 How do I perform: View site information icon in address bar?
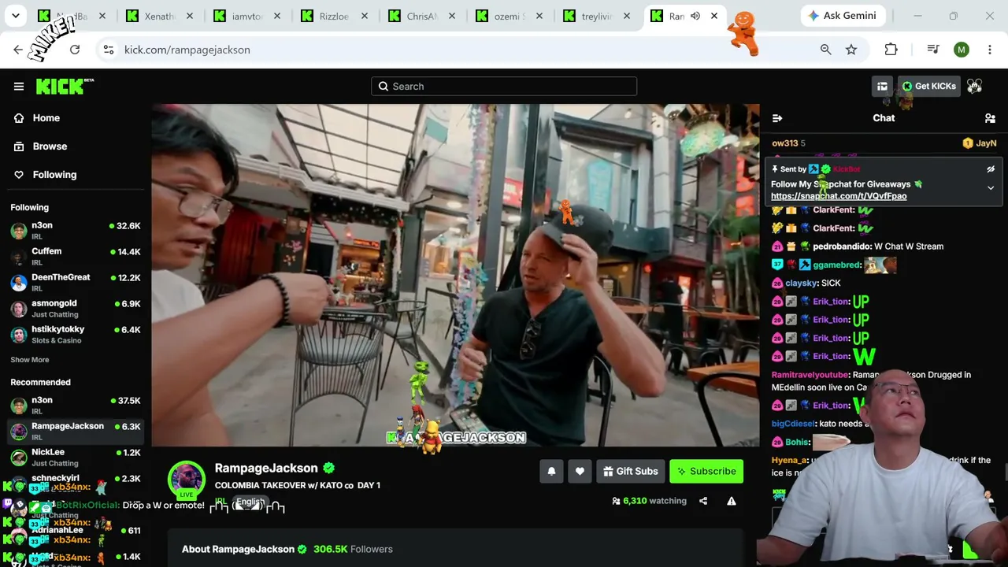109,50
